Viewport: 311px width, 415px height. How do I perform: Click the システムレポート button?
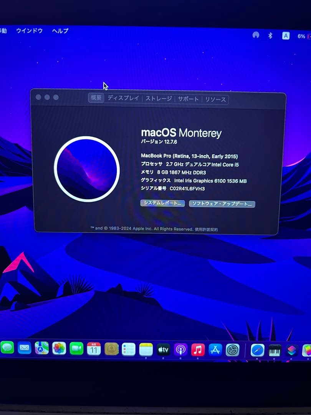point(163,203)
